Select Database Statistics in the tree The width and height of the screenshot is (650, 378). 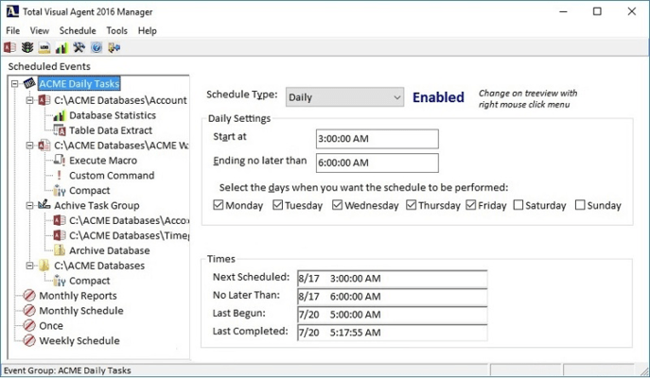point(112,115)
